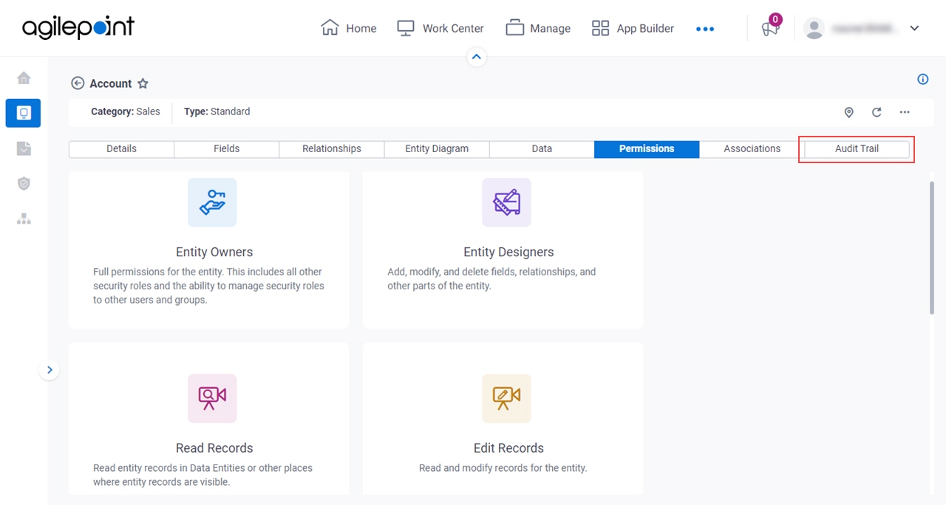Open the Audit Trail tab

tap(857, 148)
